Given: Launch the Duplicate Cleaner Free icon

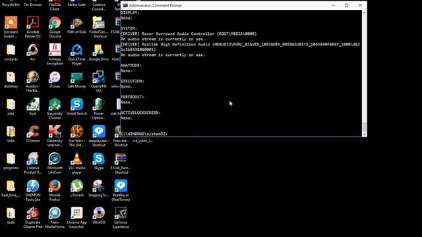Looking at the screenshot, I should pyautogui.click(x=33, y=213).
